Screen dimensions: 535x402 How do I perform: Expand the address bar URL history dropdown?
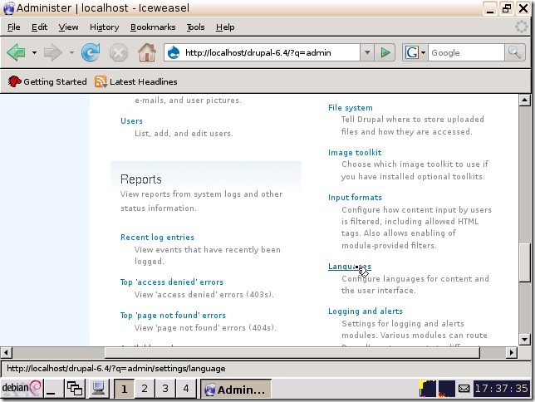[367, 52]
